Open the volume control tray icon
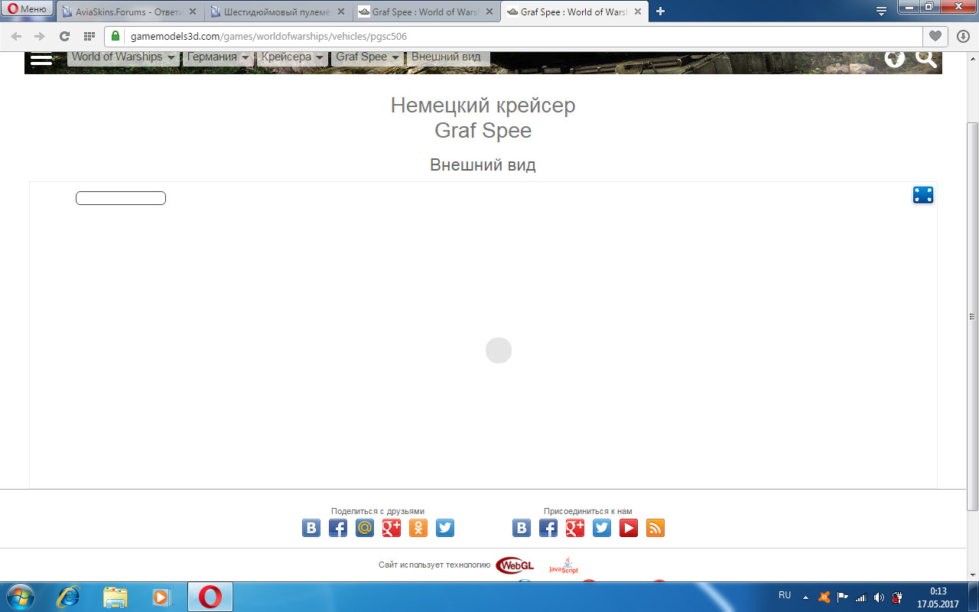 click(879, 597)
